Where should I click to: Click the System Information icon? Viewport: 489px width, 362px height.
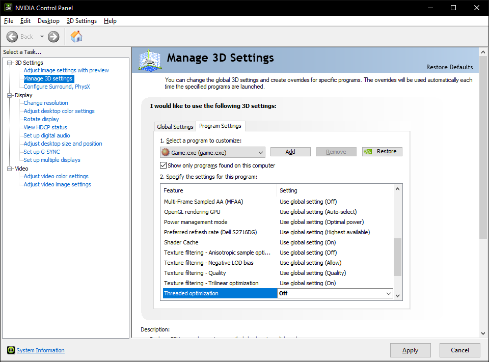point(11,350)
